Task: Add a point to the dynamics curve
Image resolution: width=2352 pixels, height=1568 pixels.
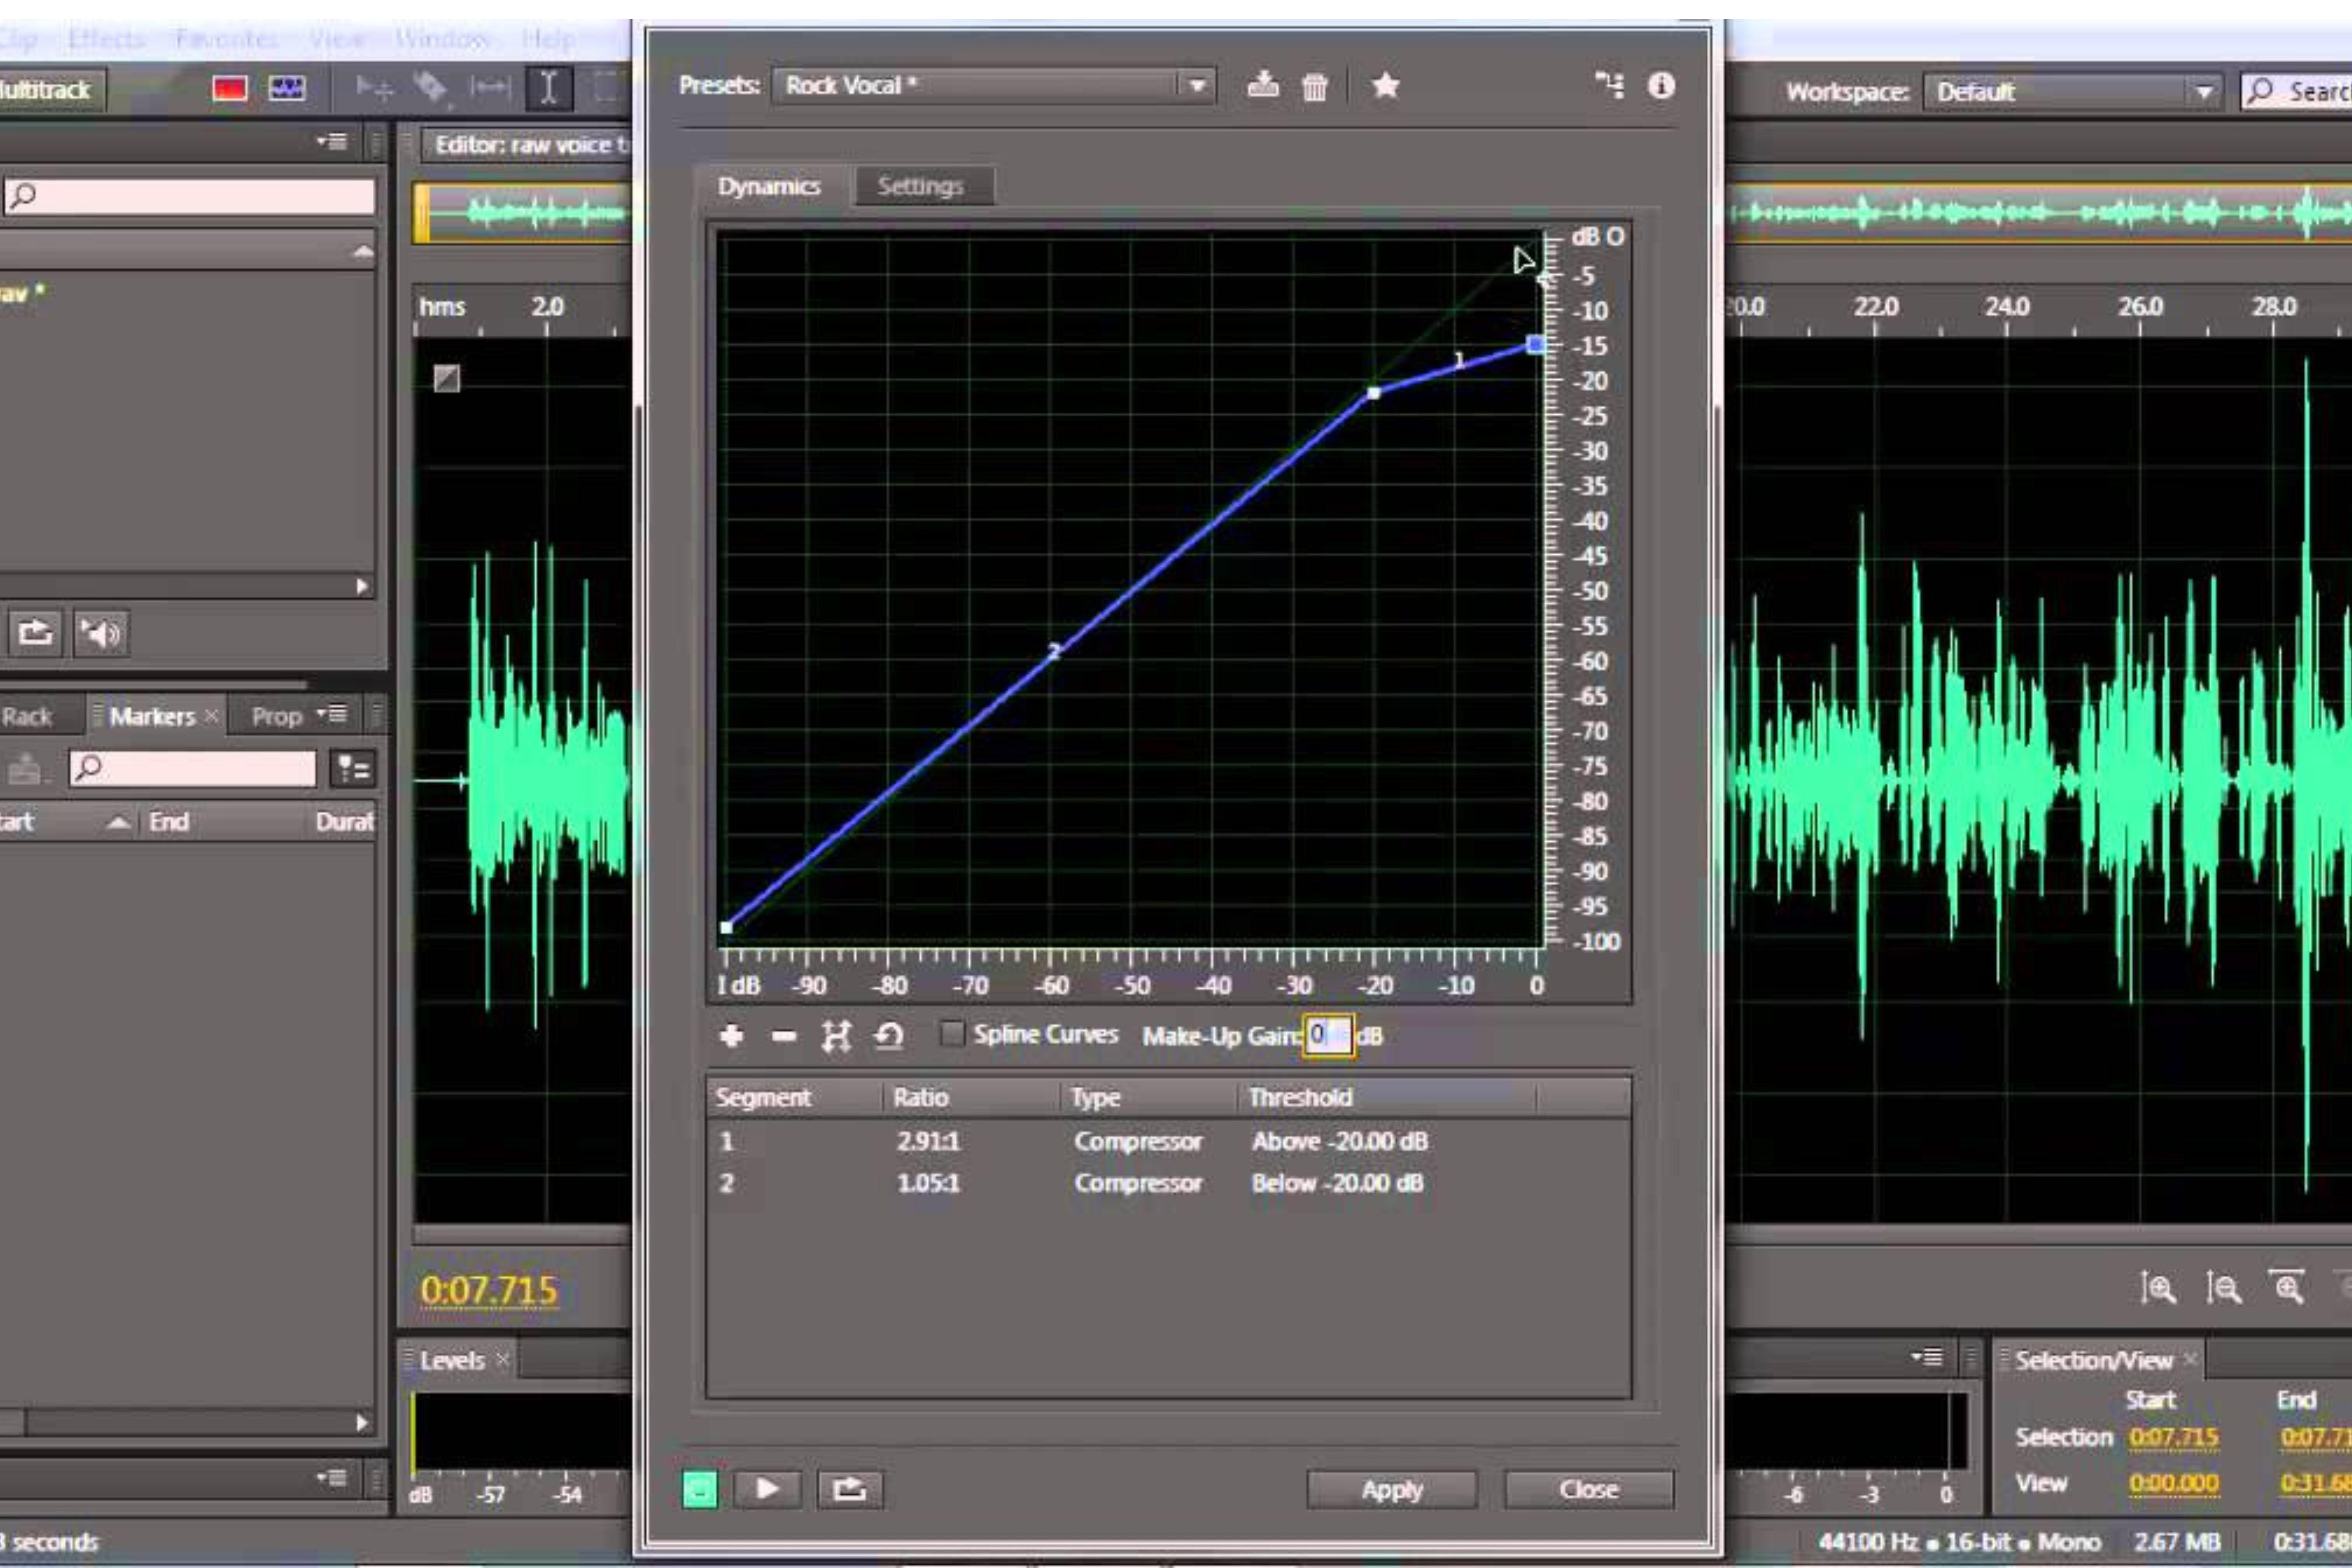Action: pos(731,1036)
